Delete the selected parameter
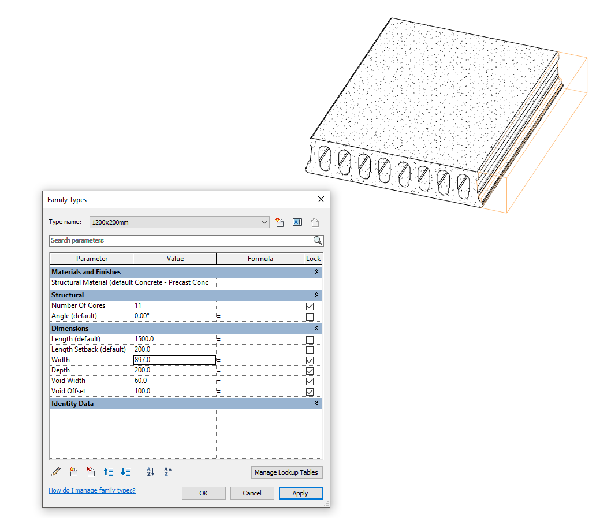611x518 pixels. coord(90,472)
